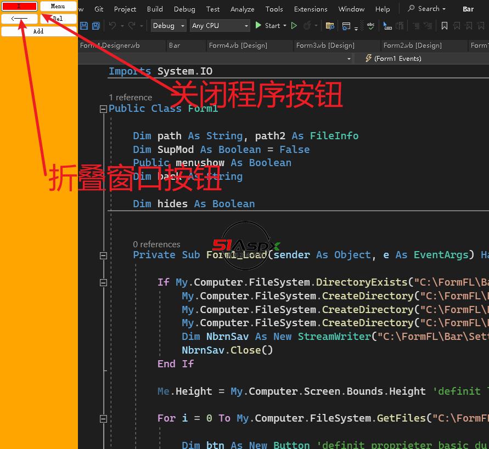The height and width of the screenshot is (449, 489).
Task: Switch to the Bar tab
Action: point(186,46)
